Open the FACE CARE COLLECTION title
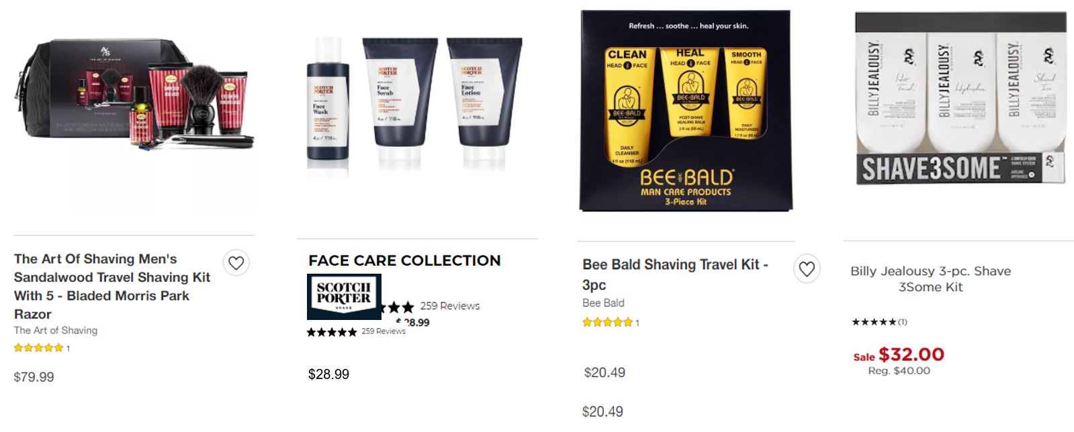1074x432 pixels. click(x=404, y=260)
